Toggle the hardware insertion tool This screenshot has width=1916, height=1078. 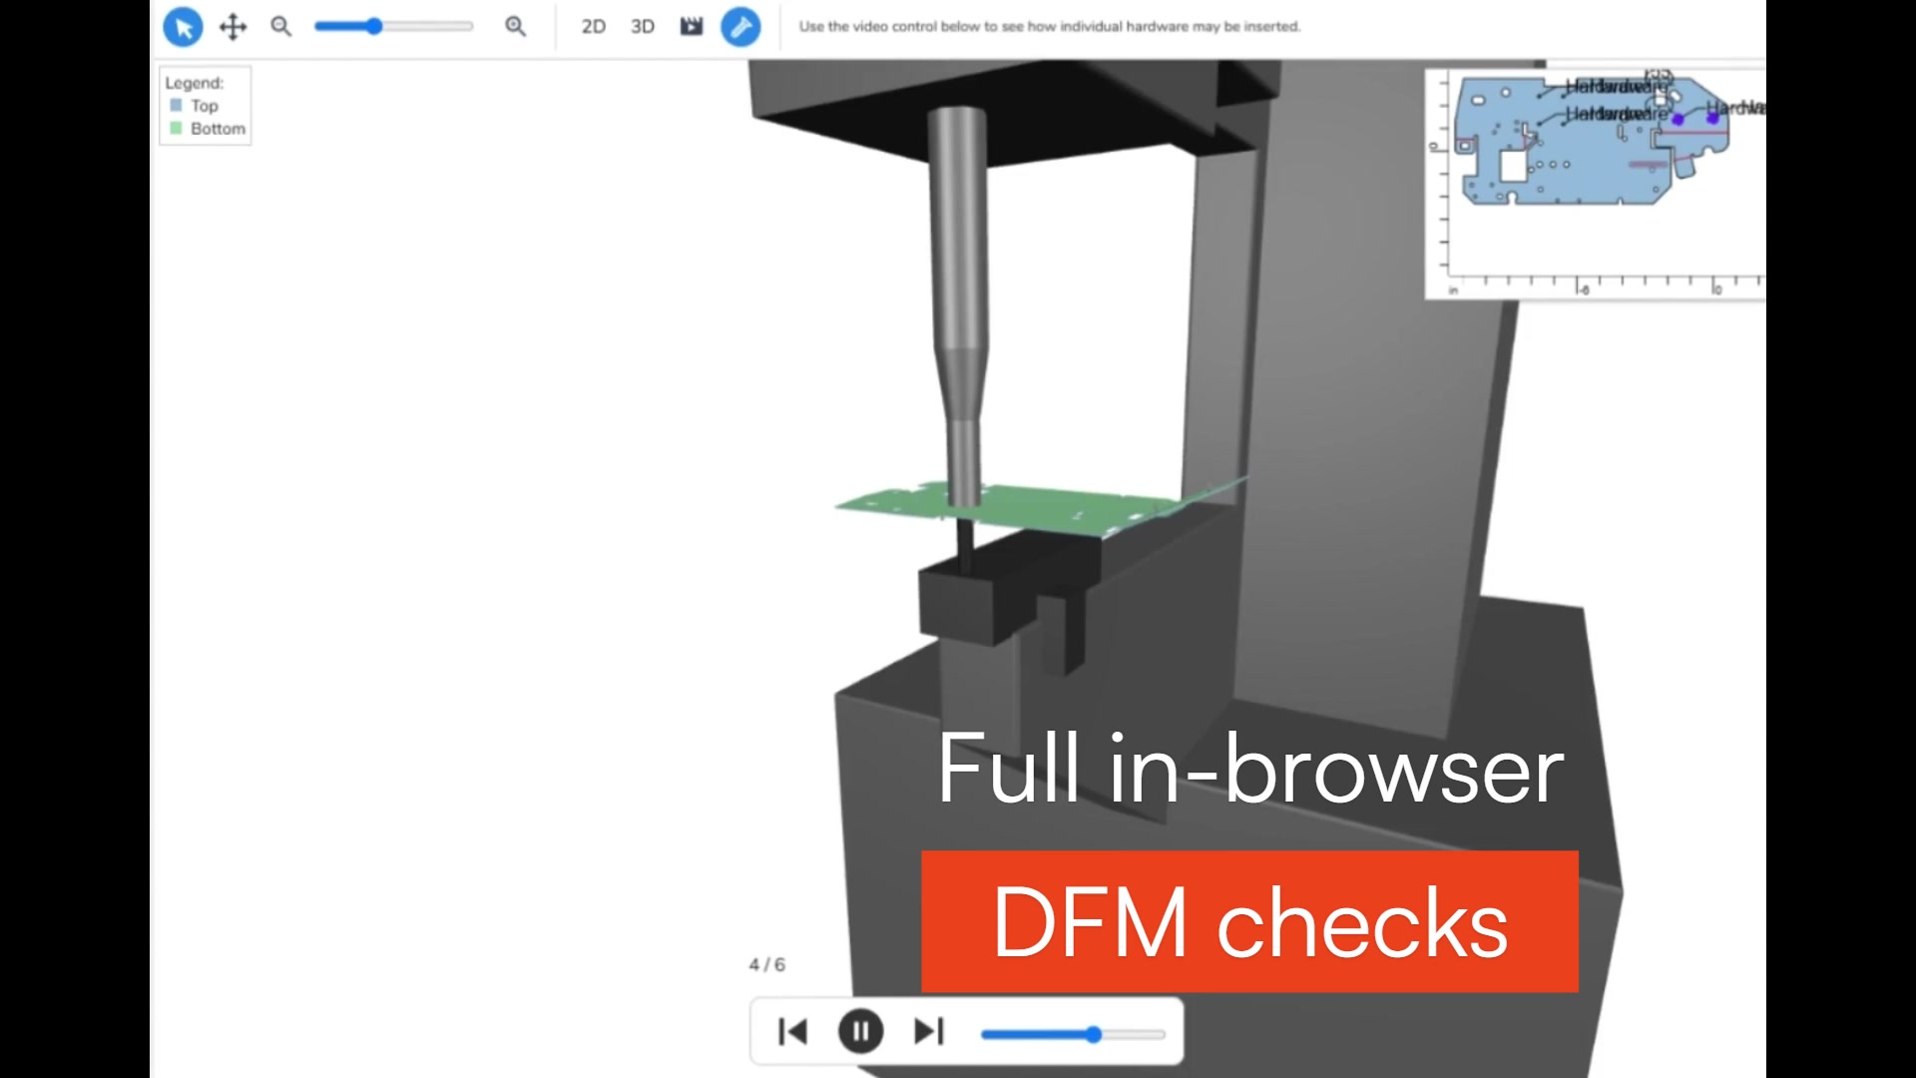click(740, 27)
